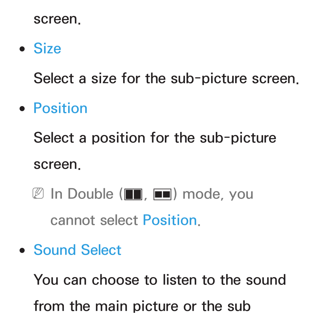309x317 pixels.
Task: Open the Sound Select heading
Action: coord(77,250)
